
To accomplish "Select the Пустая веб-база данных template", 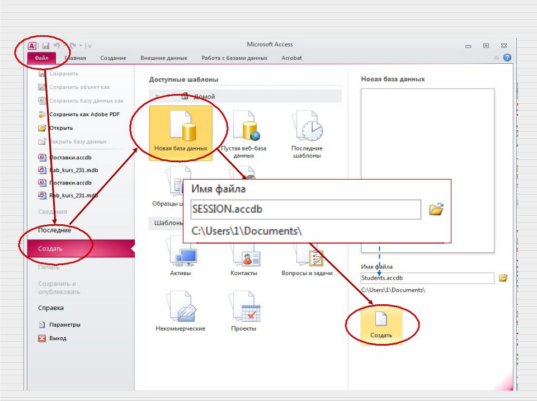I will pyautogui.click(x=243, y=134).
